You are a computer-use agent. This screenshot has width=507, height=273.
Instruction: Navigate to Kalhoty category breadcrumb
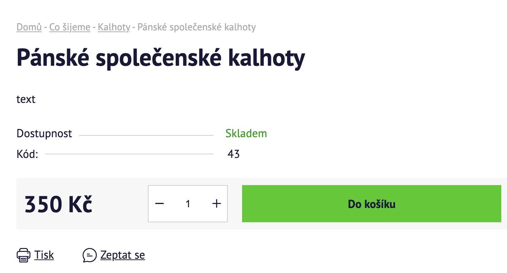tap(114, 27)
